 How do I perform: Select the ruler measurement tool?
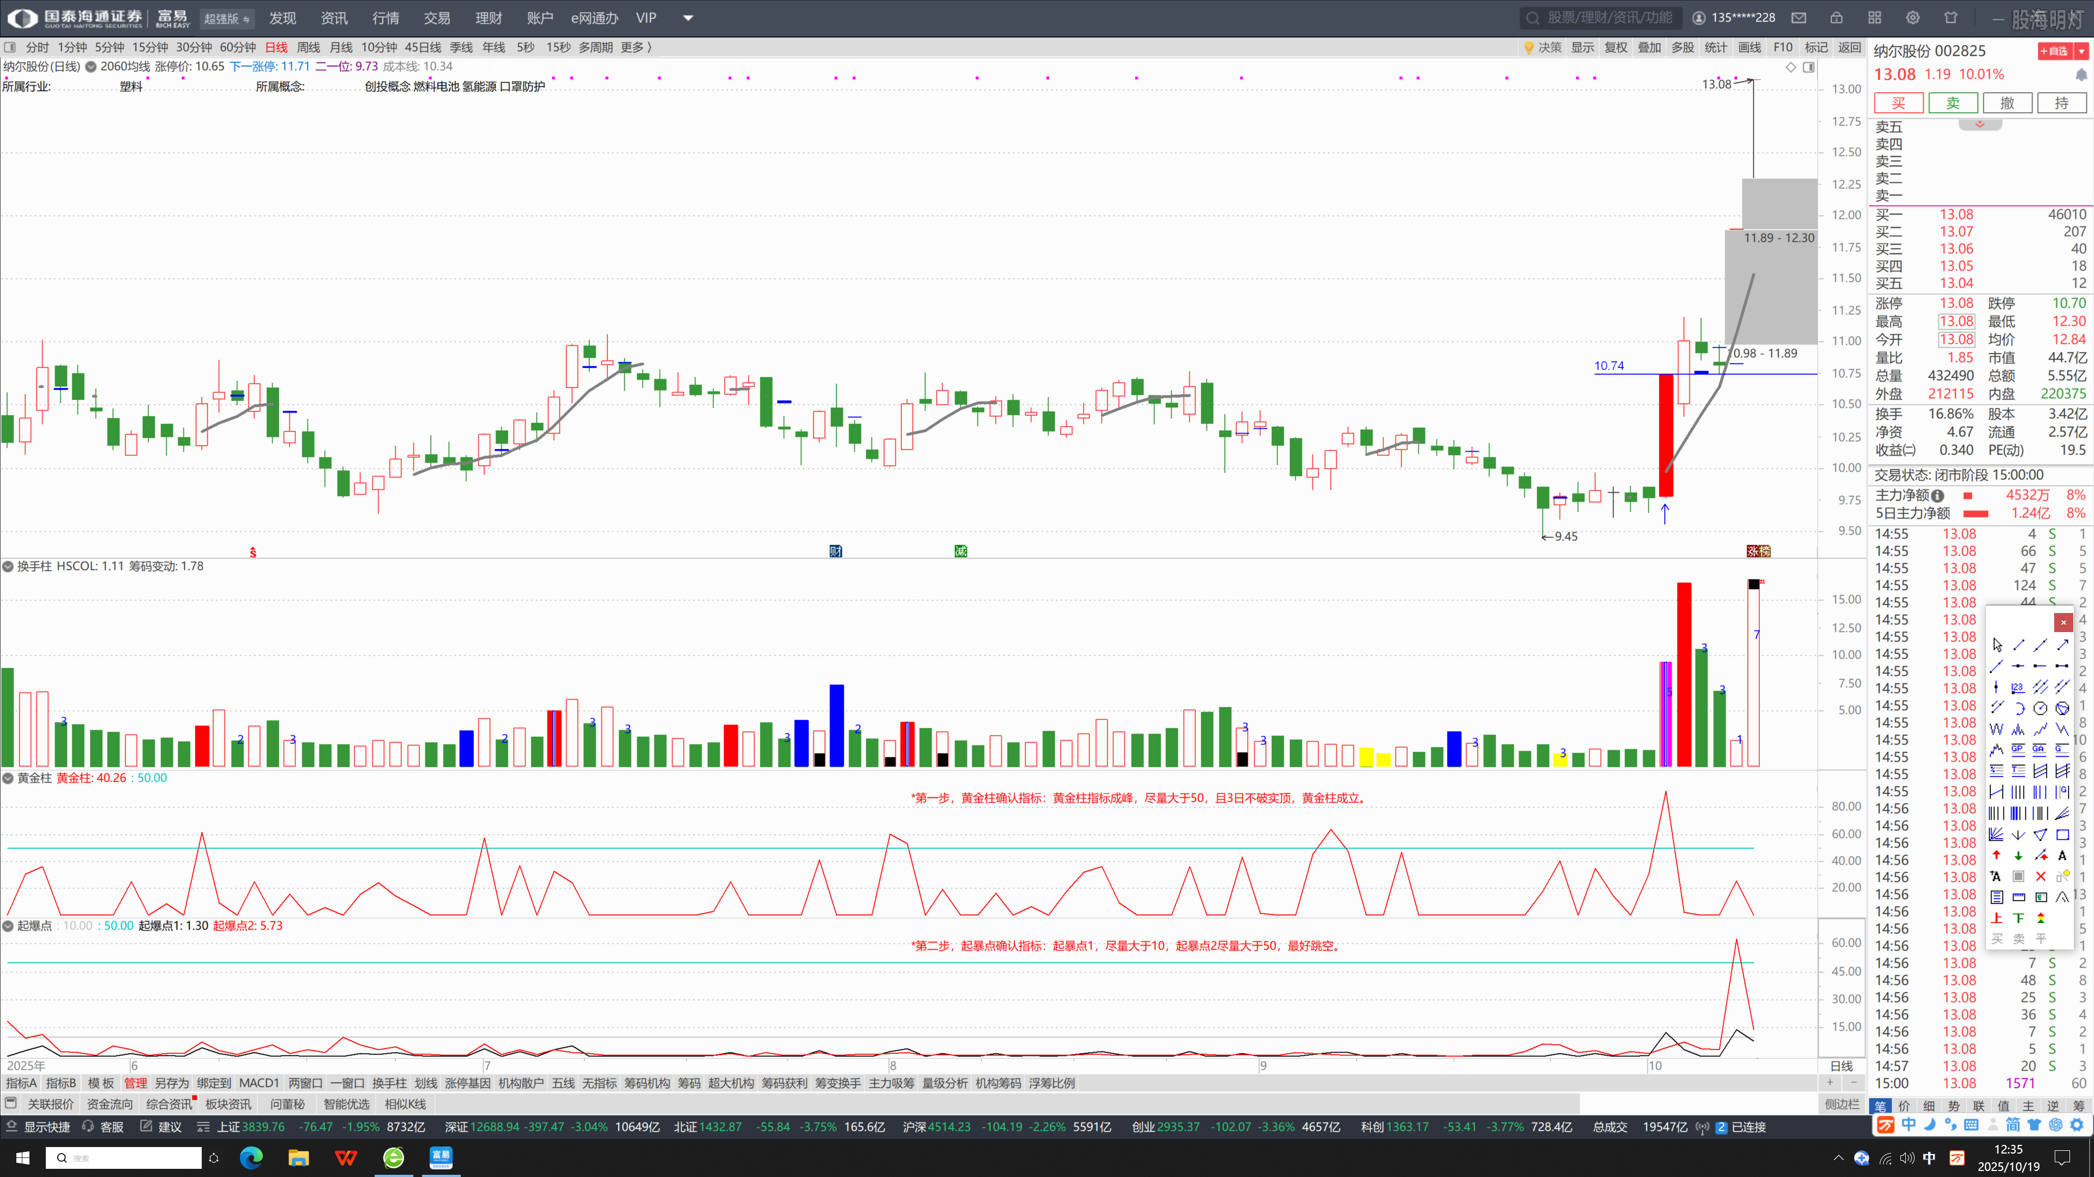coord(2018,897)
